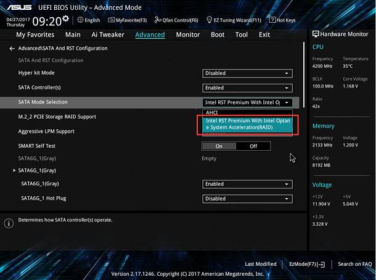Go to the Exit tab
The width and height of the screenshot is (376, 280).
tap(264, 34)
